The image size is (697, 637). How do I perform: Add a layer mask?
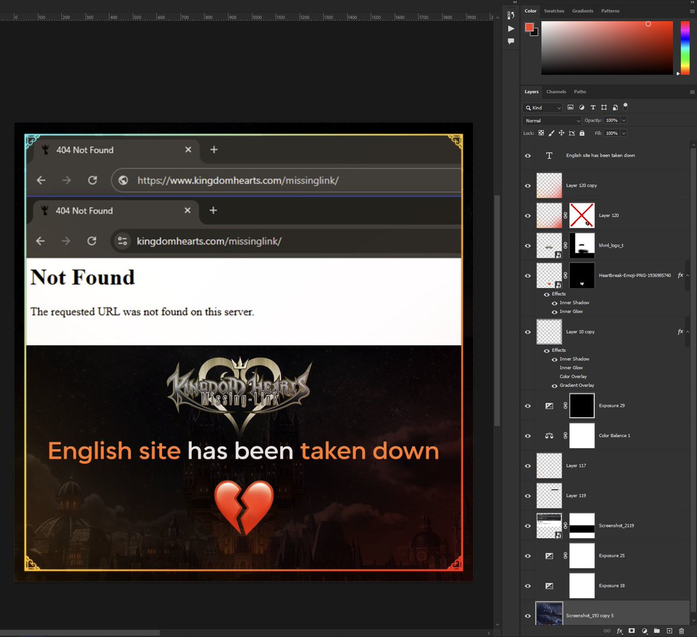point(632,631)
